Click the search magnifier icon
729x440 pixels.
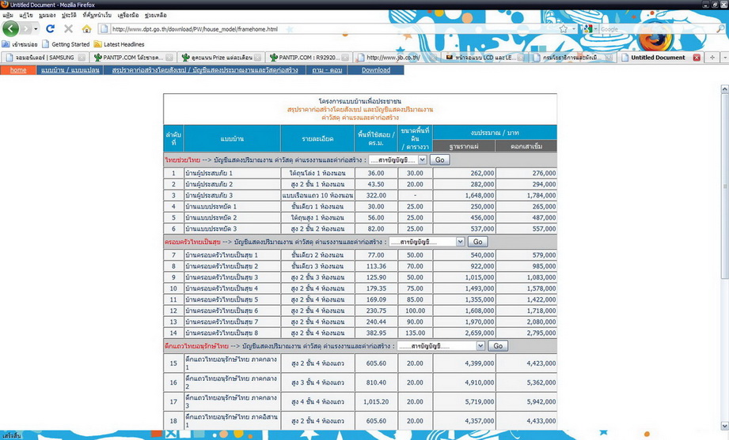pos(720,28)
